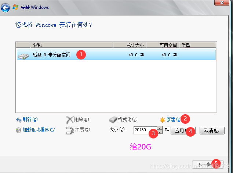The width and height of the screenshot is (233, 173).
Task: Click the 可用空间 column header
Action: [x=163, y=45]
